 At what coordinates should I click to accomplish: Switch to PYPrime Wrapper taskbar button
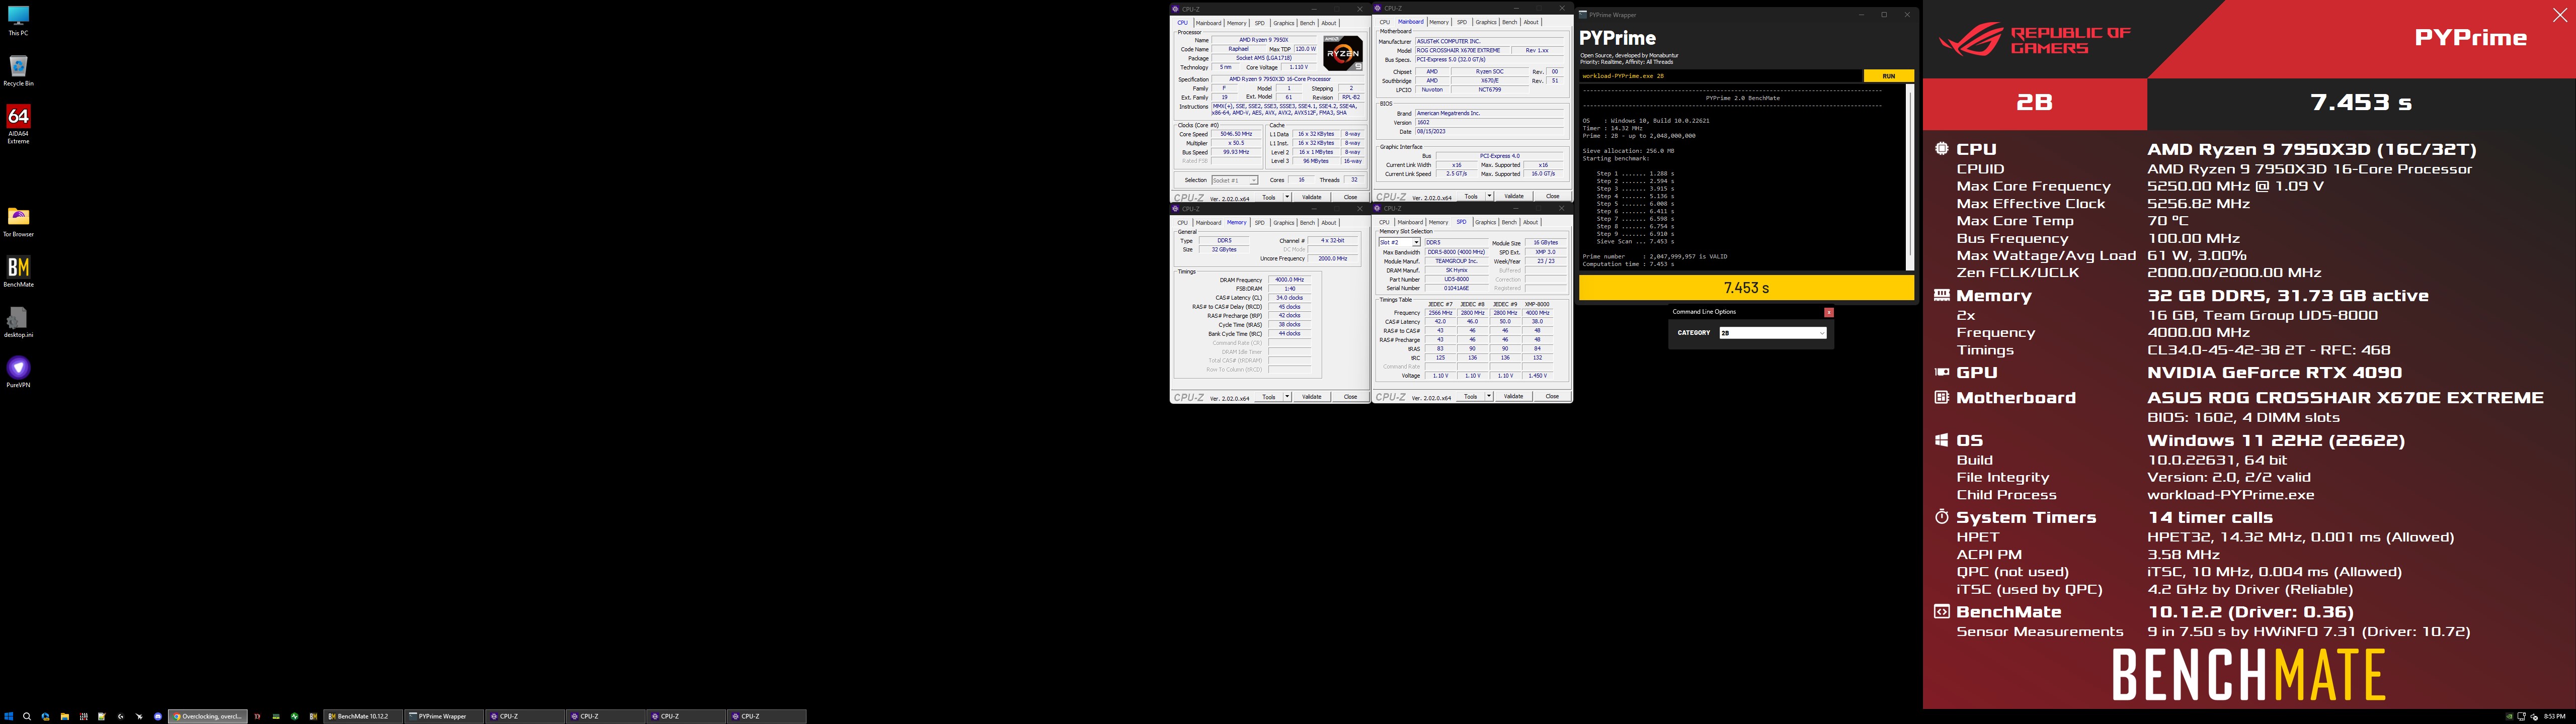click(444, 716)
